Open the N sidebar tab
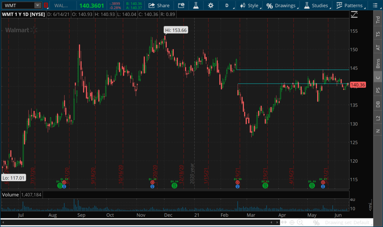This screenshot has width=383, height=227. (378, 131)
